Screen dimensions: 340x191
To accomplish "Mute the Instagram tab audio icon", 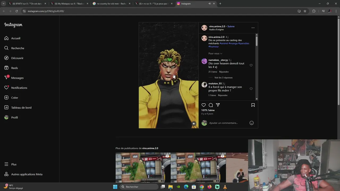I will click(x=210, y=4).
